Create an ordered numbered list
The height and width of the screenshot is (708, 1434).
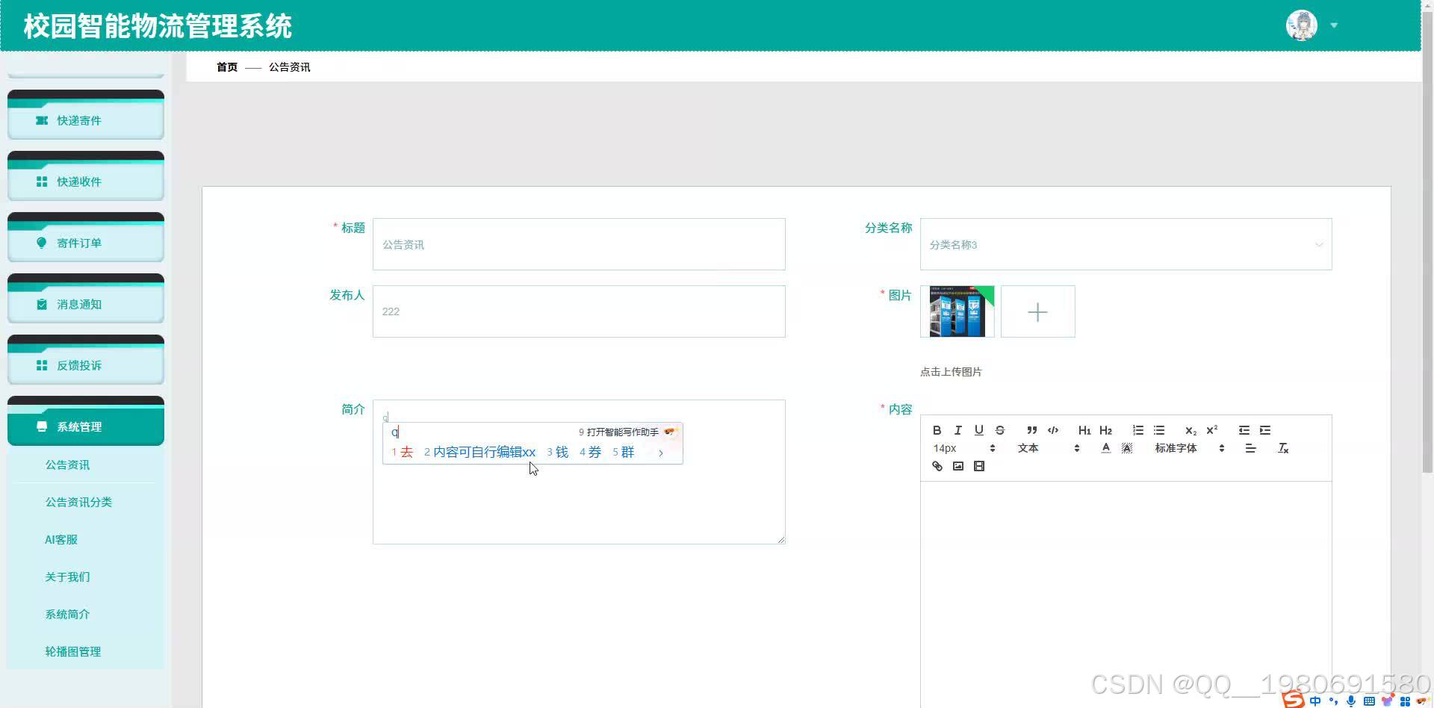(1137, 430)
